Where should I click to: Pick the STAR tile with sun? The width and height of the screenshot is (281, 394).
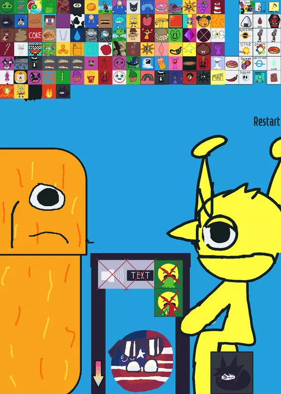tap(246, 49)
